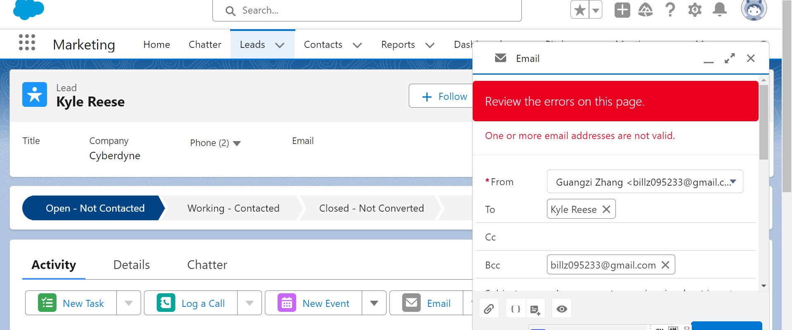Click the Log a Call phone icon
The image size is (792, 330).
[x=166, y=303]
